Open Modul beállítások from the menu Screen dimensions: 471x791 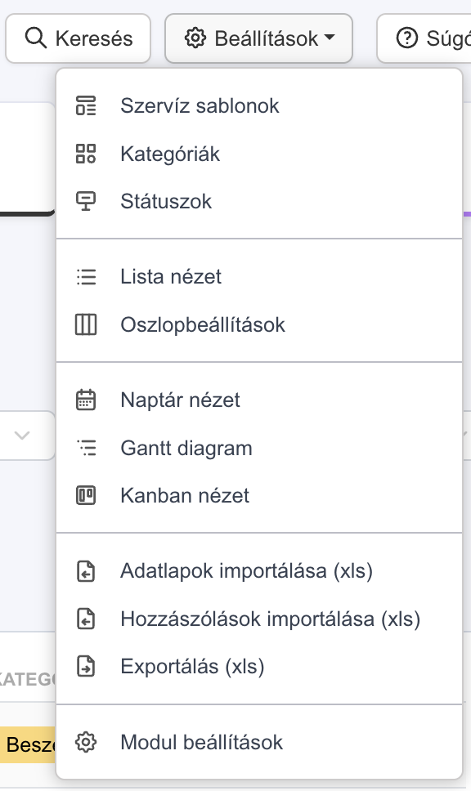tap(259, 743)
